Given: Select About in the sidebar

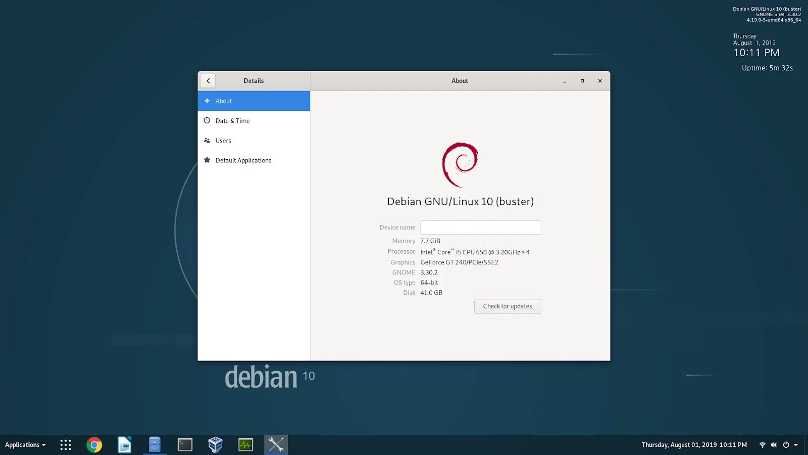Looking at the screenshot, I should (254, 101).
